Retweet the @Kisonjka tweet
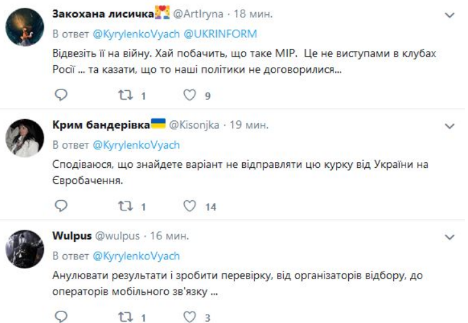 click(124, 206)
